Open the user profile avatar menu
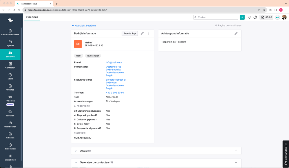 tap(284, 17)
